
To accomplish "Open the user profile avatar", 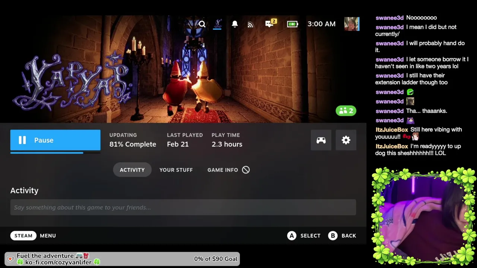I will click(351, 24).
